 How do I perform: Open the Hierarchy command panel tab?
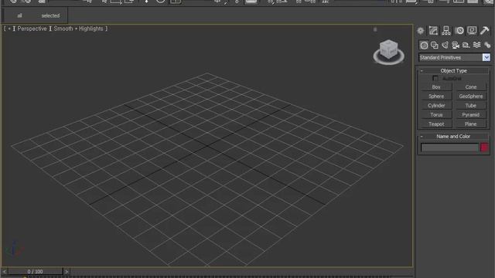click(x=446, y=31)
